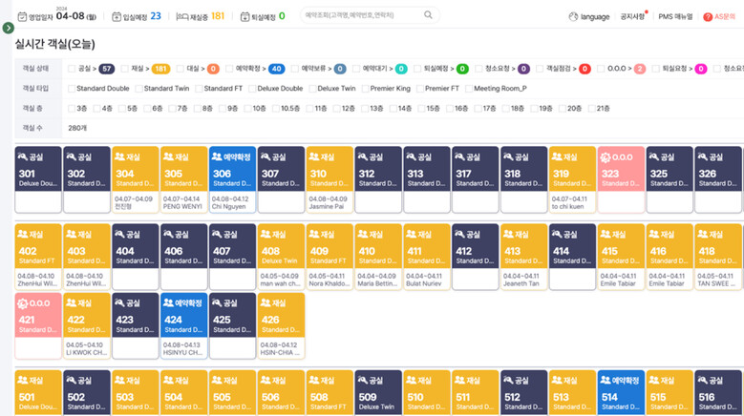744x416 pixels.
Task: Click the O.O.O icon on room 323
Action: click(606, 157)
